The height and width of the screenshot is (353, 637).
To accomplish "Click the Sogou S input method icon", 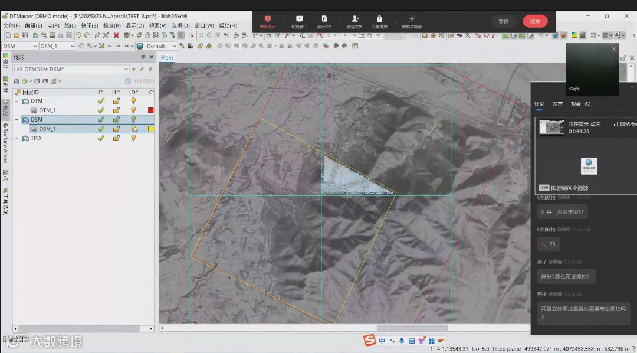I will 369,340.
